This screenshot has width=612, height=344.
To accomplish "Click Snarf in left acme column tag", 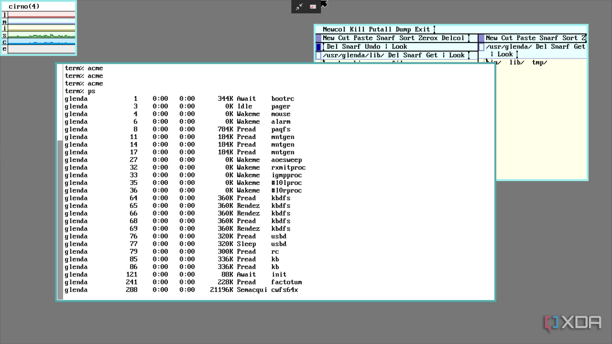I will point(386,38).
